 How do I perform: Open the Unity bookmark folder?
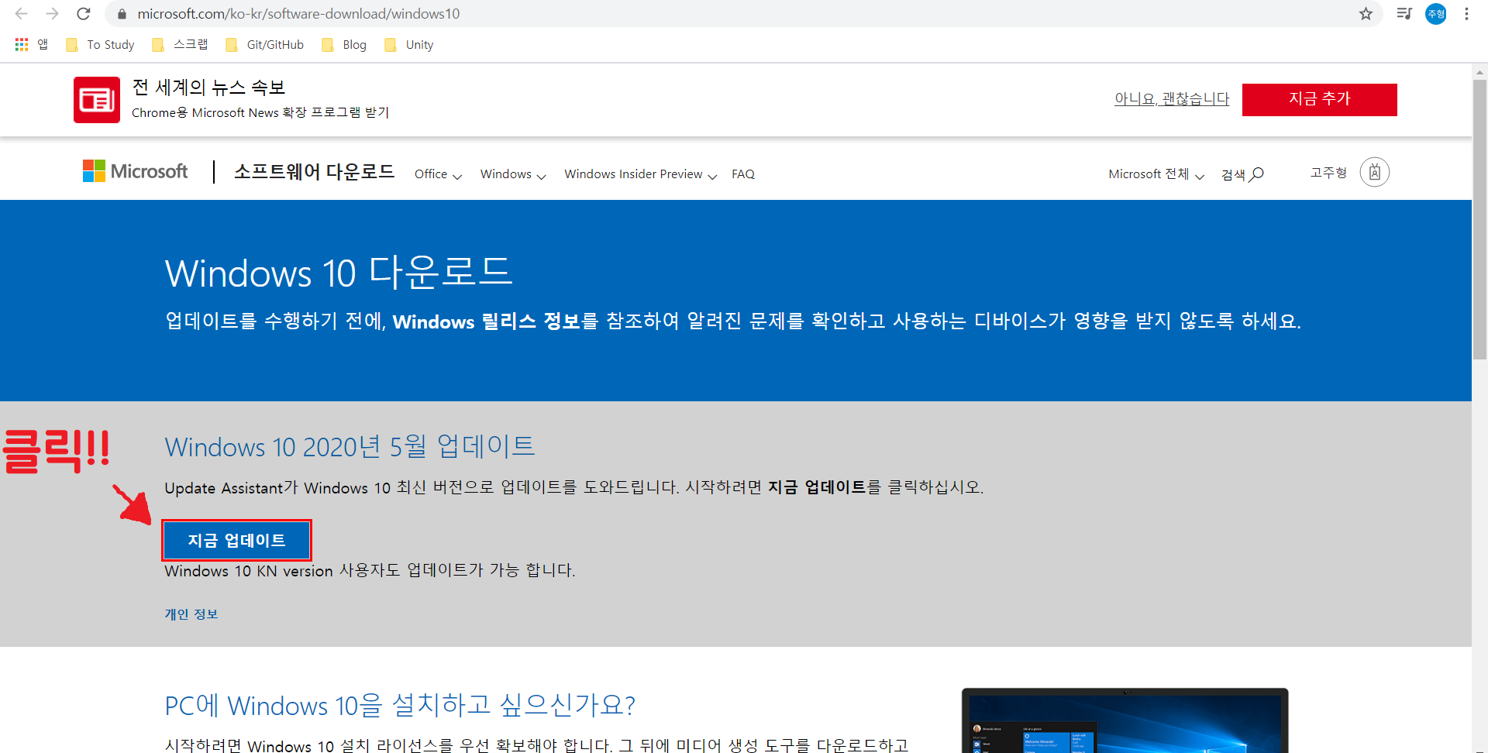(x=408, y=45)
